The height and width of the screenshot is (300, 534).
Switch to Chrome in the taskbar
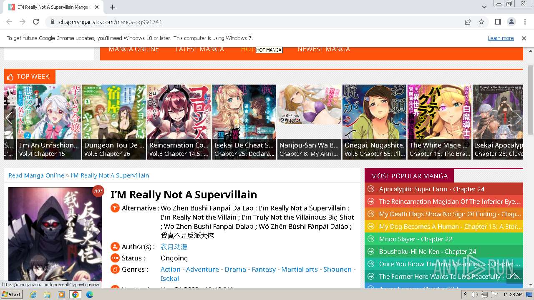click(76, 295)
